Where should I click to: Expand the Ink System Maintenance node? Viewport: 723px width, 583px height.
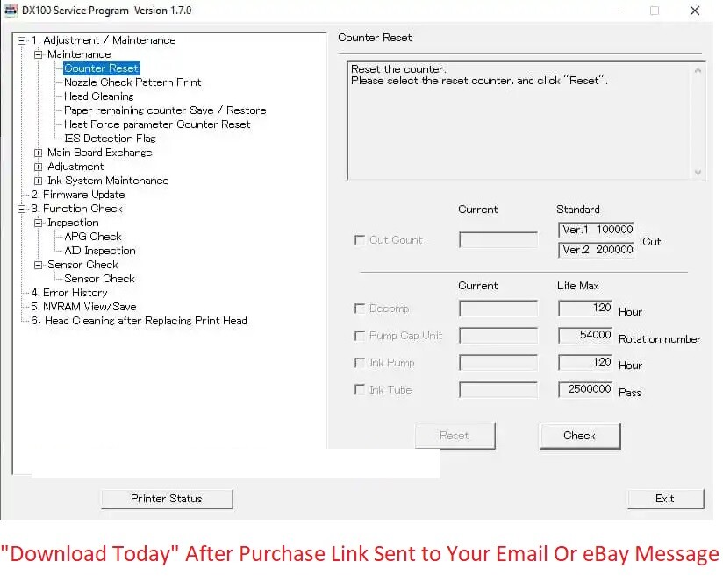39,181
